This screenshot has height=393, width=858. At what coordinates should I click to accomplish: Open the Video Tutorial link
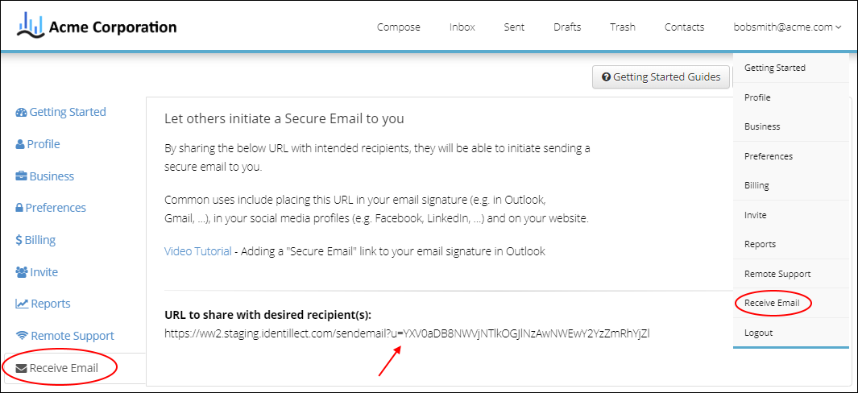198,251
